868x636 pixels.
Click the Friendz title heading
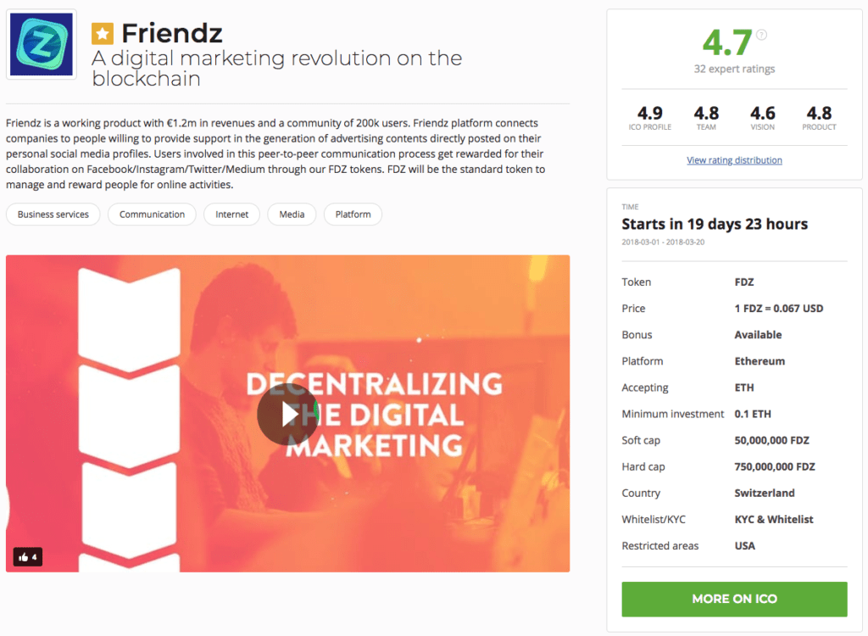click(171, 33)
